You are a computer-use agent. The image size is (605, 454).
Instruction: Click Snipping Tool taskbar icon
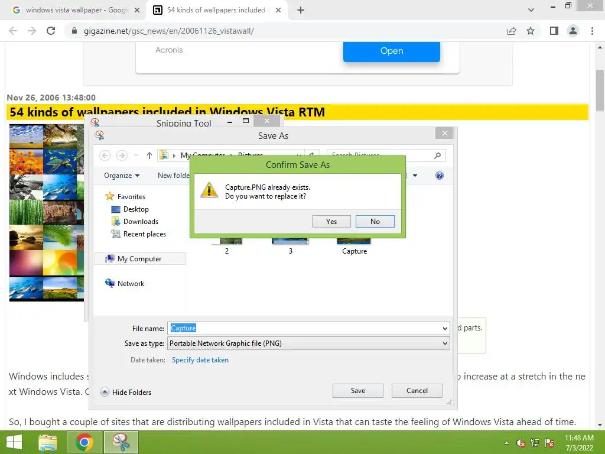121,442
